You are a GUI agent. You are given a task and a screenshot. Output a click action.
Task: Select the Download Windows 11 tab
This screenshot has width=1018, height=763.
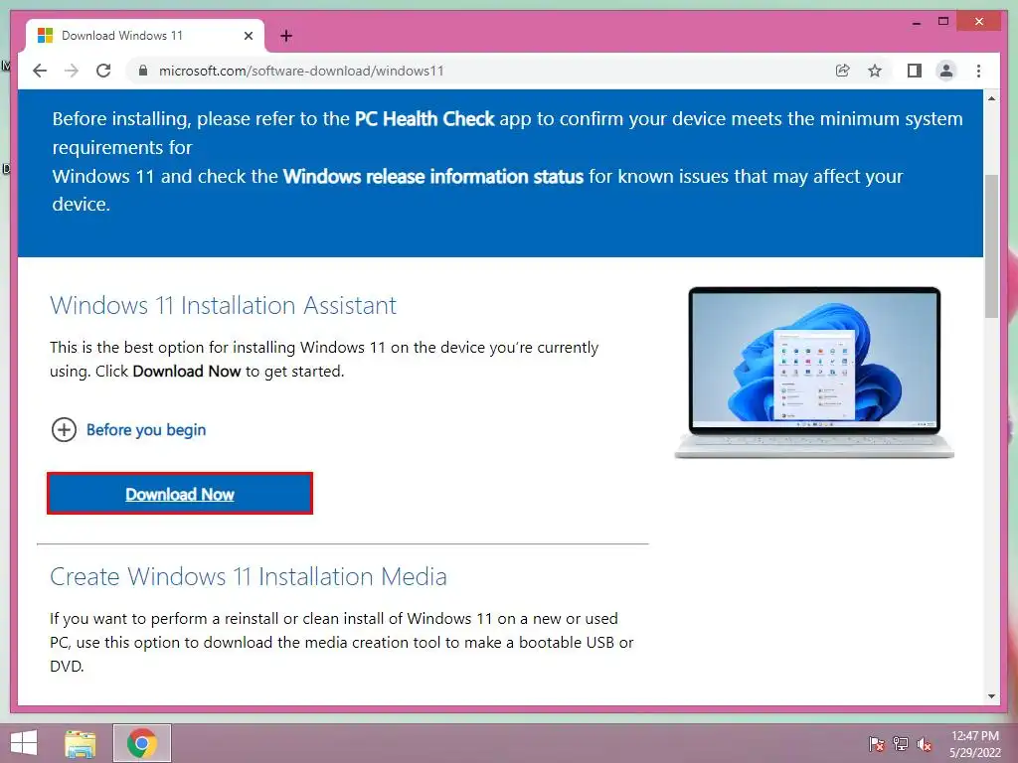point(144,36)
